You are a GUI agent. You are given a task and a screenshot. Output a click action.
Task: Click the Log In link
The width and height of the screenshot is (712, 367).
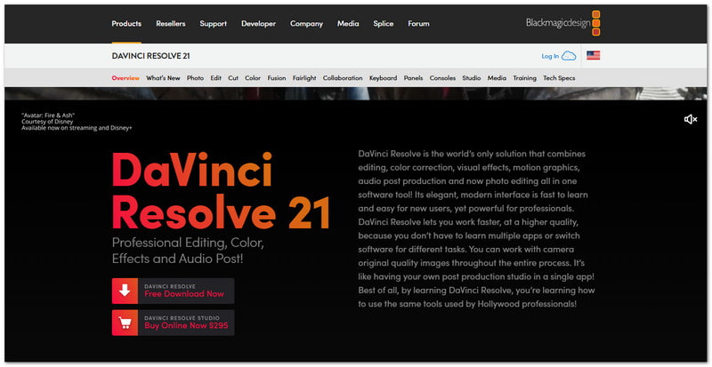coord(550,56)
